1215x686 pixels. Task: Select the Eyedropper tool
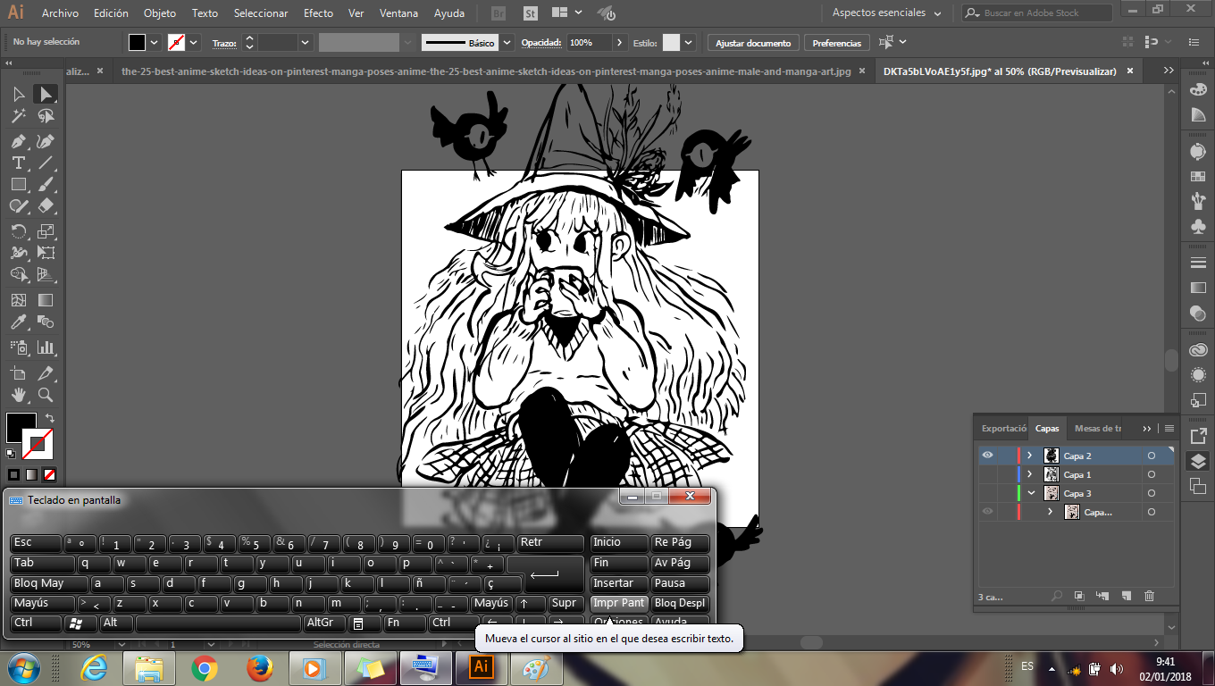18,322
